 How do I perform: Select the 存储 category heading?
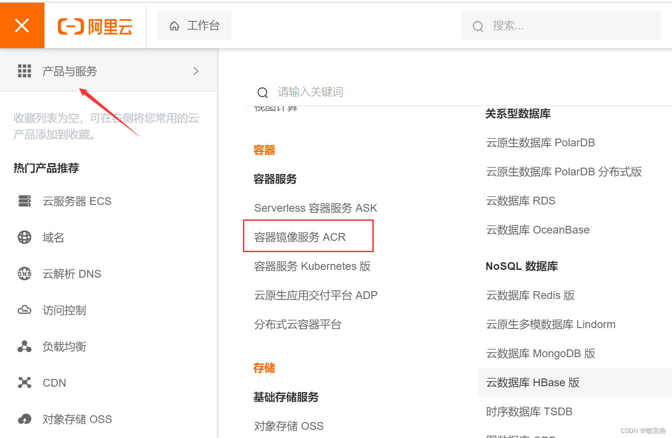[x=264, y=368]
